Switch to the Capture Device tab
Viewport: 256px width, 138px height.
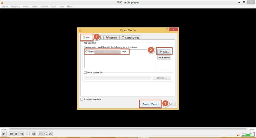coord(130,38)
